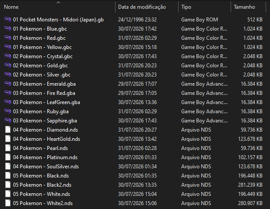Click the Pokemon Crystal.gbc file icon
The image size is (270, 209).
pos(8,56)
